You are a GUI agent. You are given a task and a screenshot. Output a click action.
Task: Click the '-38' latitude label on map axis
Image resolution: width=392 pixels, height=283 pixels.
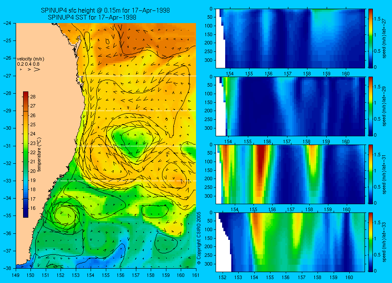(8, 268)
